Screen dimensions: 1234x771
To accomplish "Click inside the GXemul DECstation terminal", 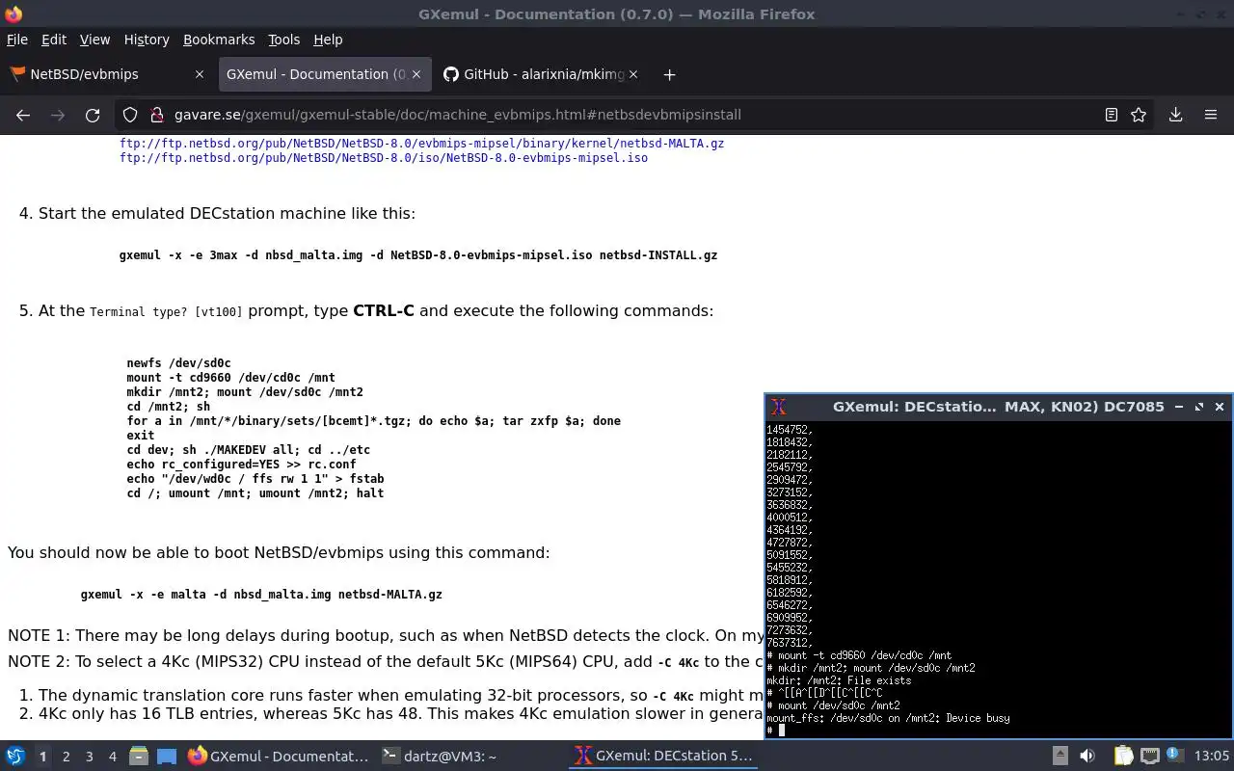I will tap(998, 578).
